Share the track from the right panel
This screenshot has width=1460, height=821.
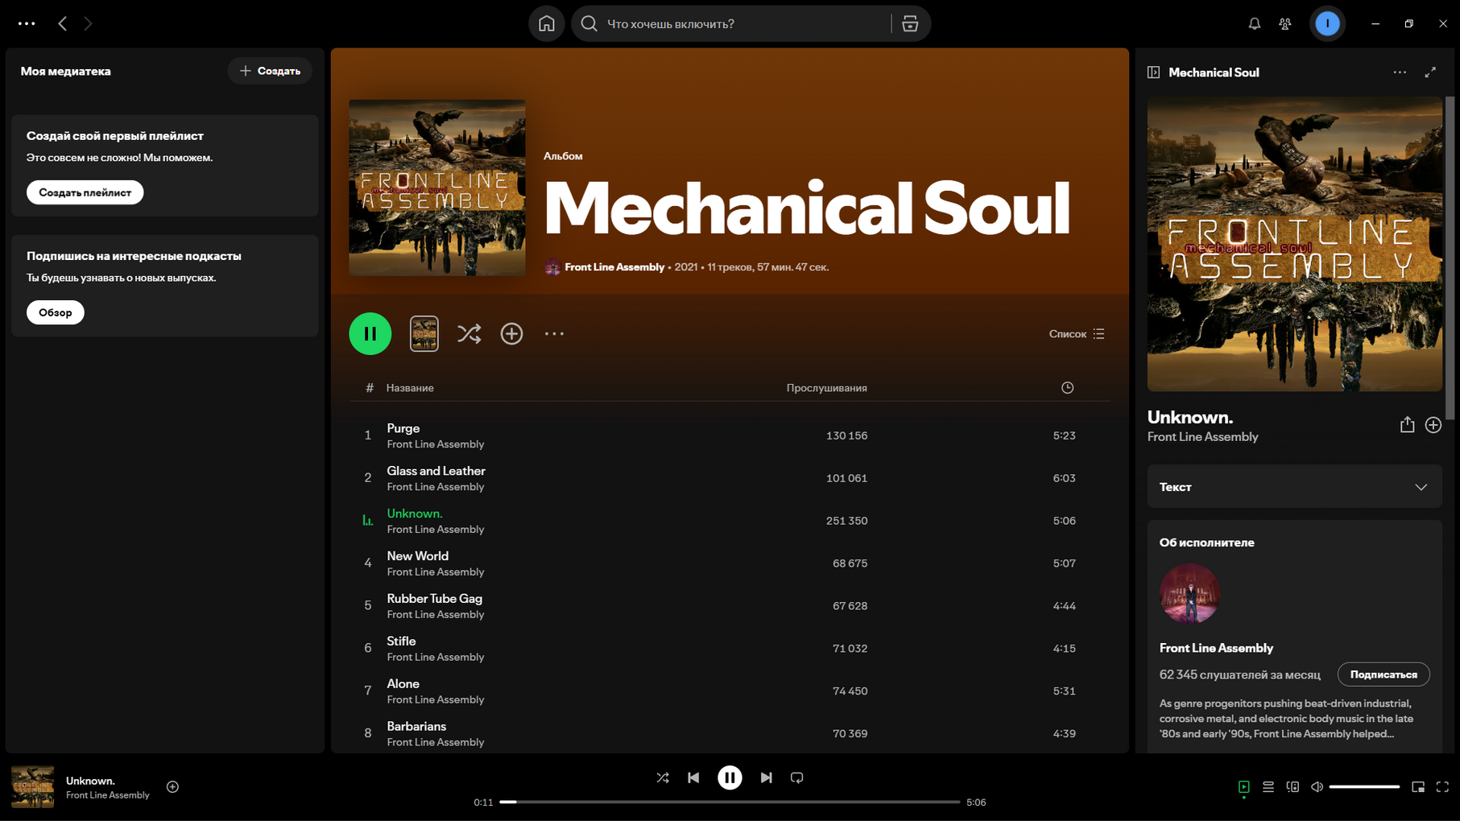point(1407,425)
